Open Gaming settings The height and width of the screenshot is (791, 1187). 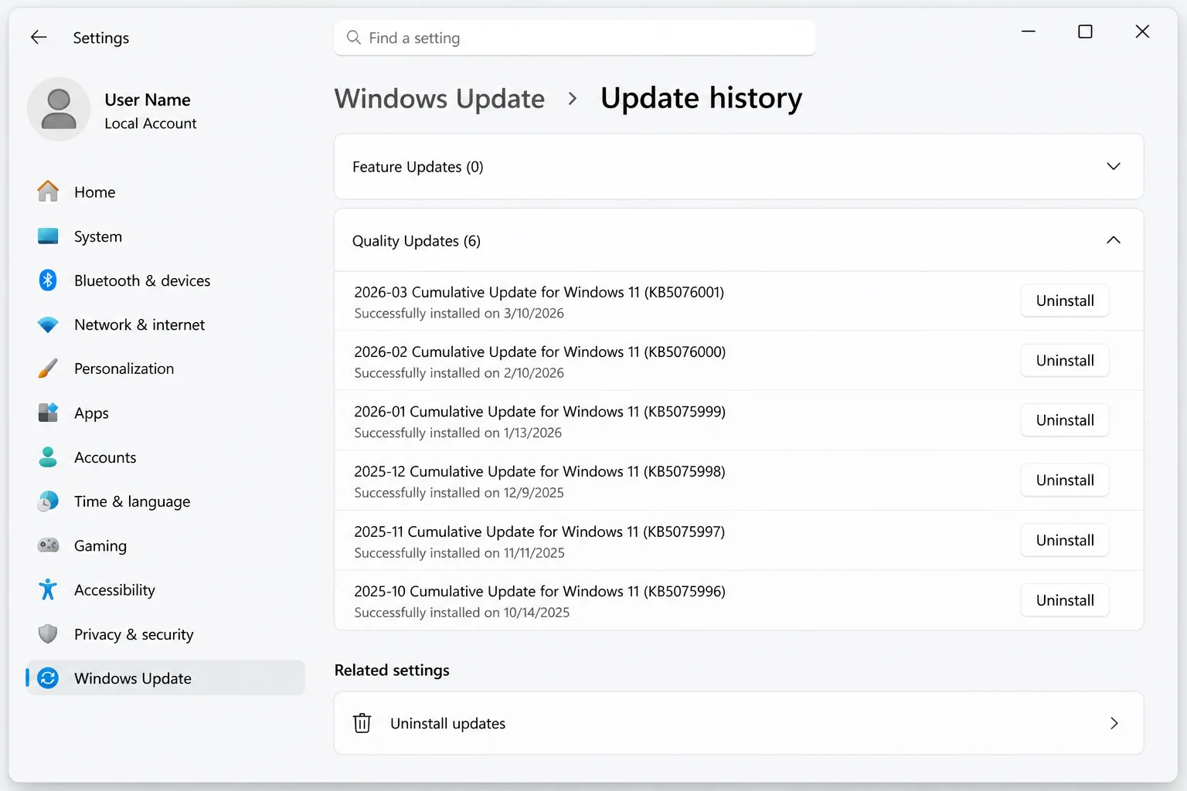tap(165, 545)
